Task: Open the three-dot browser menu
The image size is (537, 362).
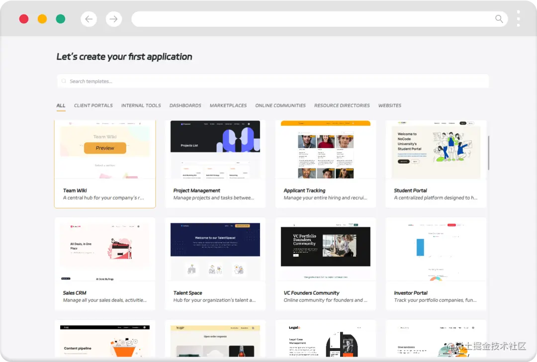Action: (x=518, y=18)
